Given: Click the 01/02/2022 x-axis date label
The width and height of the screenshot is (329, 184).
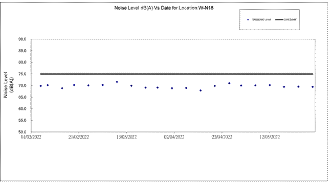Looking at the screenshot, I should pos(31,137).
